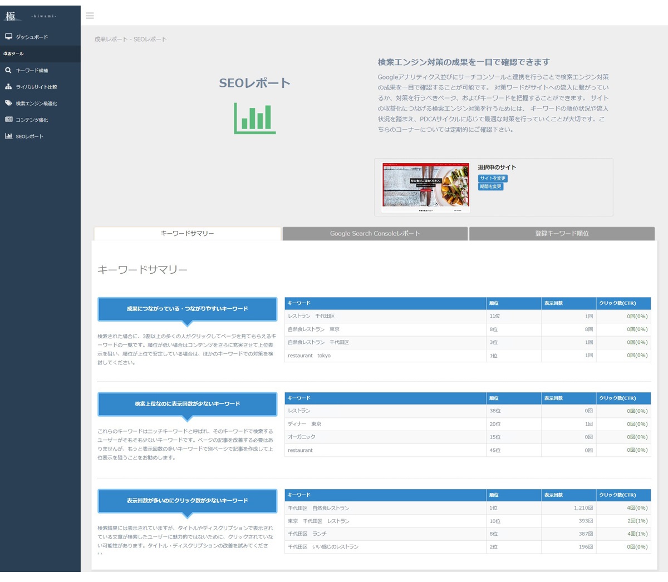The width and height of the screenshot is (668, 582).
Task: Open the ダッシュボード sidebar menu item
Action: (32, 37)
